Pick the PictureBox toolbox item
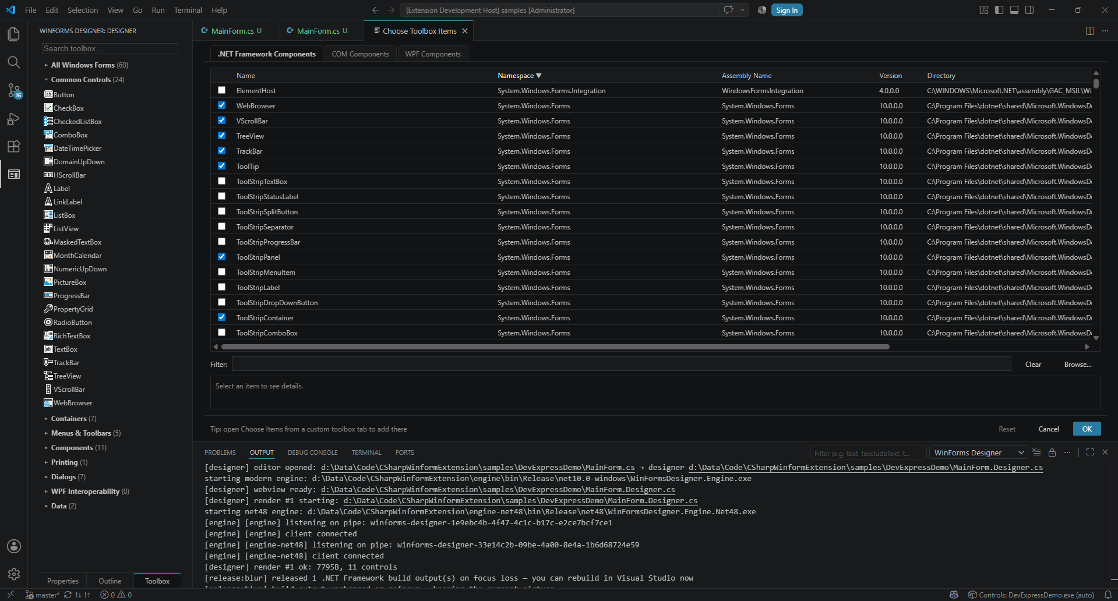 (x=65, y=282)
